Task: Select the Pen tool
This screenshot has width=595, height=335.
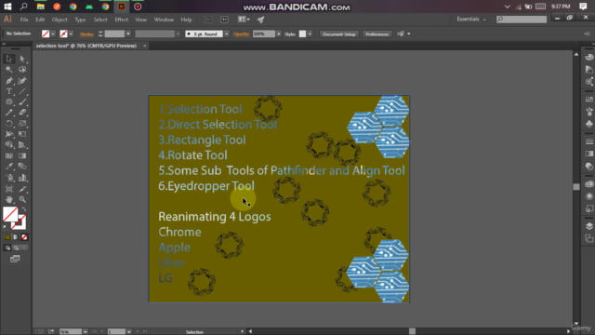Action: pyautogui.click(x=8, y=81)
